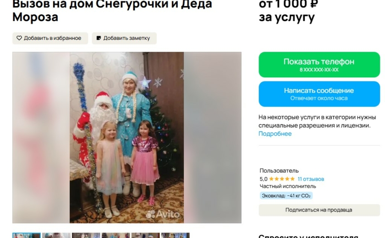Open the main Ded Moroz photo
This screenshot has width=385, height=238.
pos(126,137)
